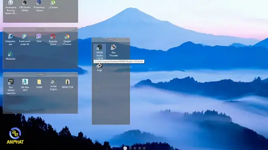The height and width of the screenshot is (150, 268).
Task: Select the UNREAL fence title bar
Action: point(40,74)
